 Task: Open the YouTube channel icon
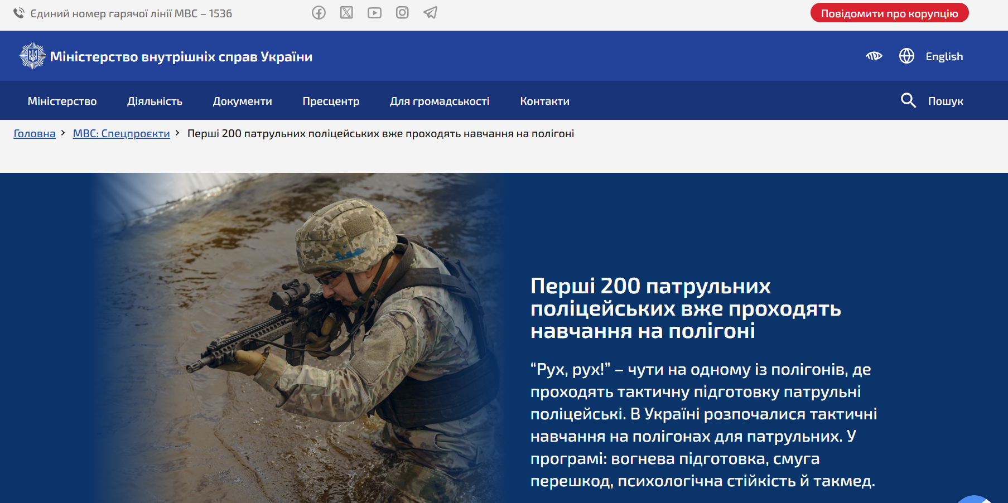coord(374,12)
